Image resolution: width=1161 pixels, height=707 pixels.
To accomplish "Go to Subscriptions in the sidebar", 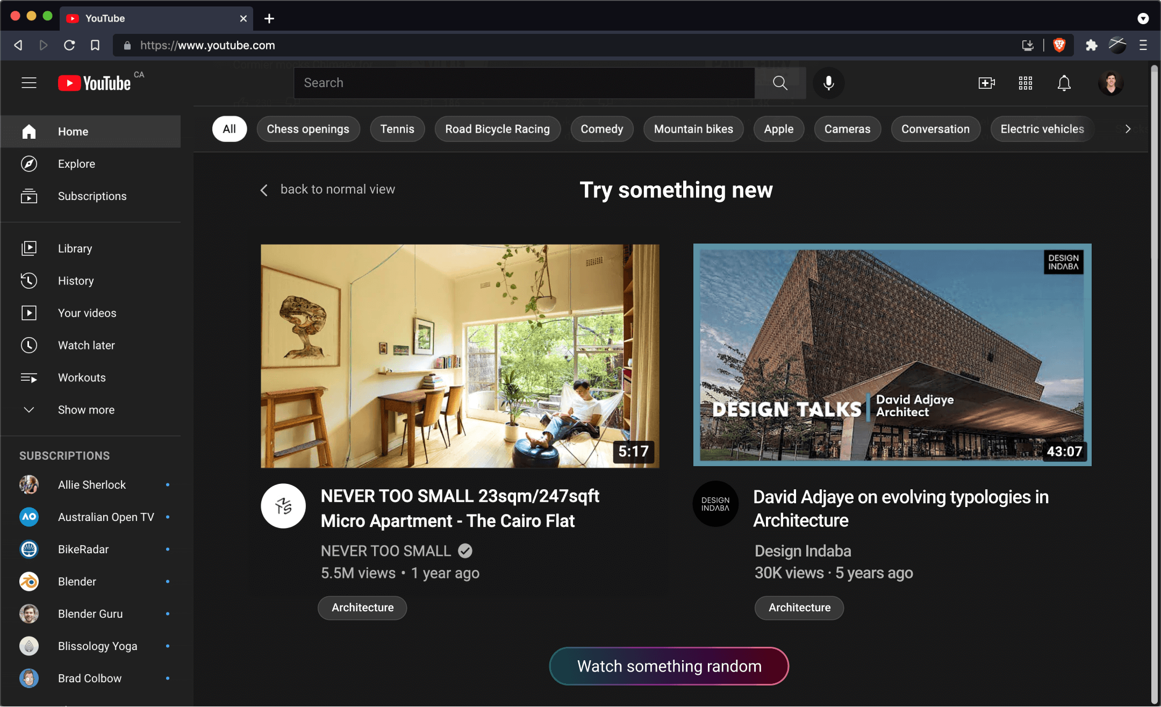I will click(x=92, y=196).
